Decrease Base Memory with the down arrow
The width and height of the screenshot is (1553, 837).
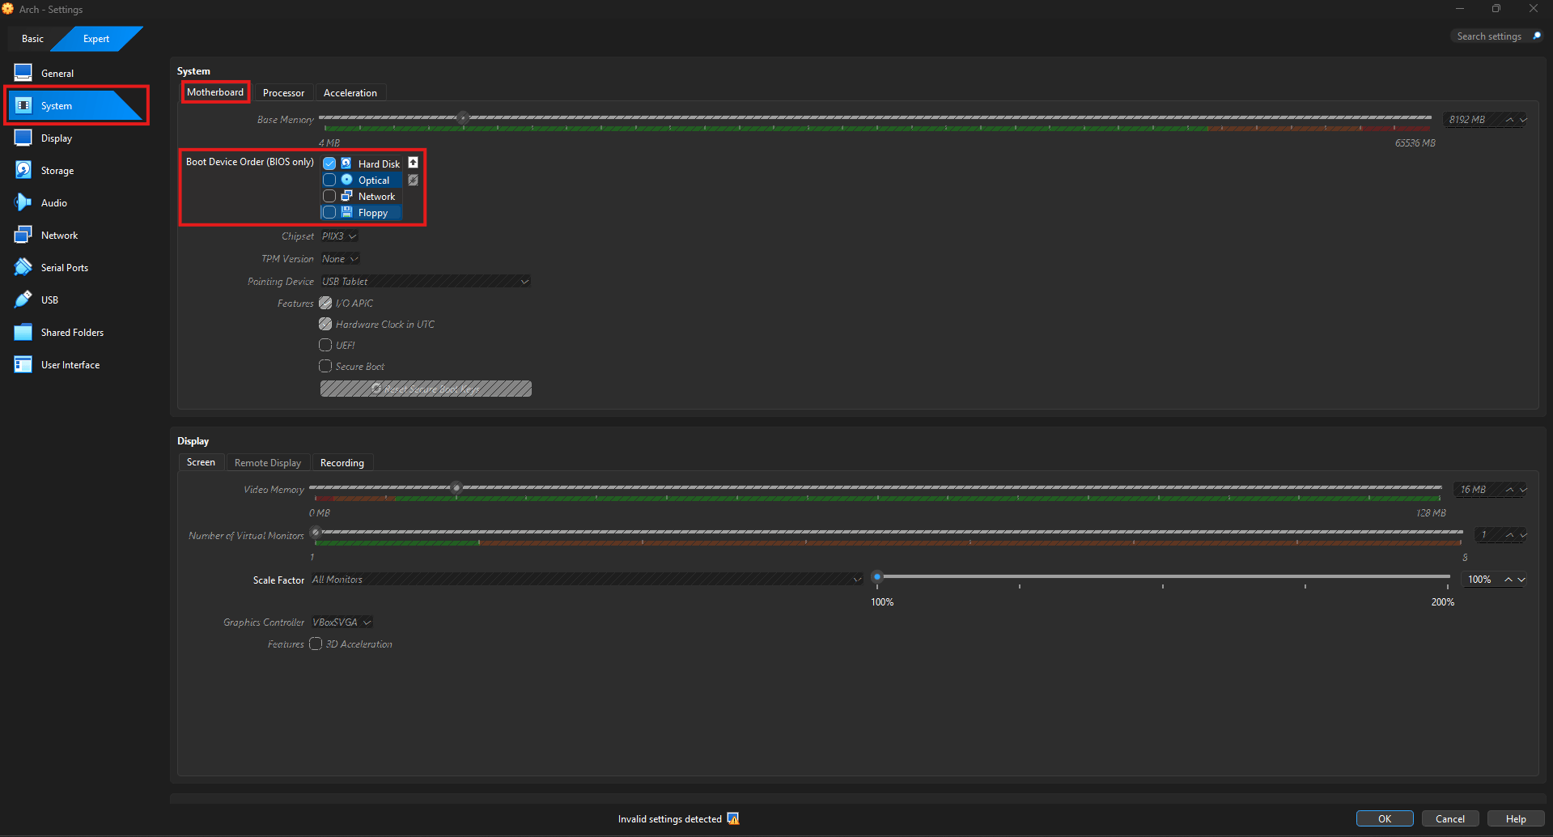pos(1523,120)
